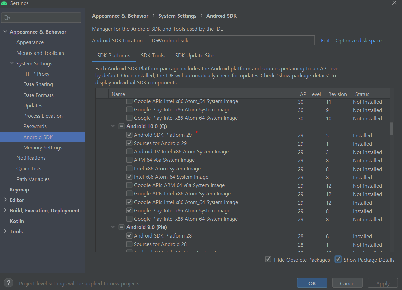This screenshot has height=290, width=402.
Task: Open Passwords settings page
Action: (35, 126)
